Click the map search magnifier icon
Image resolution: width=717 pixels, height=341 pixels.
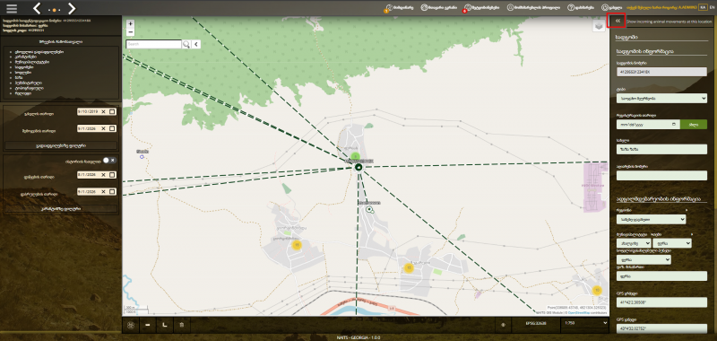[186, 44]
